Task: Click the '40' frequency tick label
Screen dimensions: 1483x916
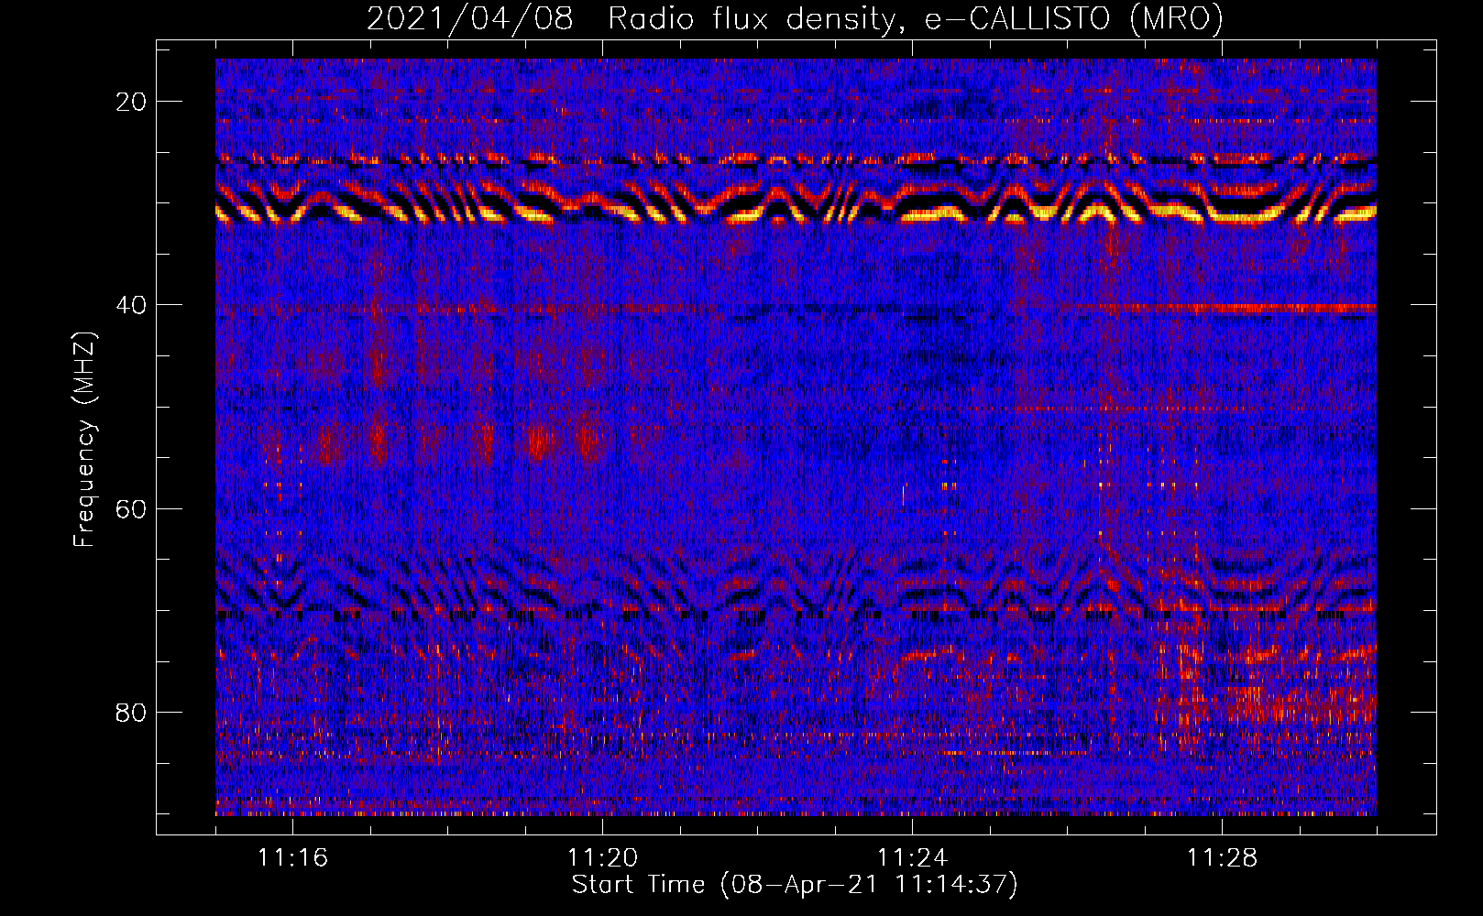Action: (x=131, y=305)
